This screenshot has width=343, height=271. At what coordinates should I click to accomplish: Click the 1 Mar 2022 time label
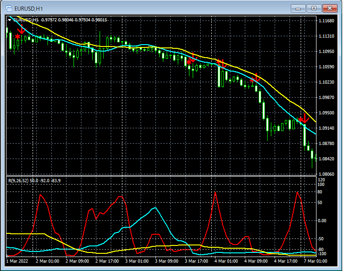click(x=17, y=261)
